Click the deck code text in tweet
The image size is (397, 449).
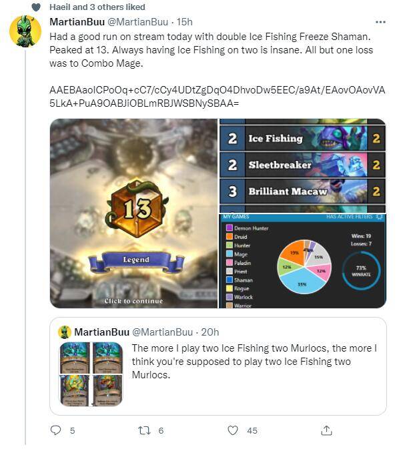point(217,97)
